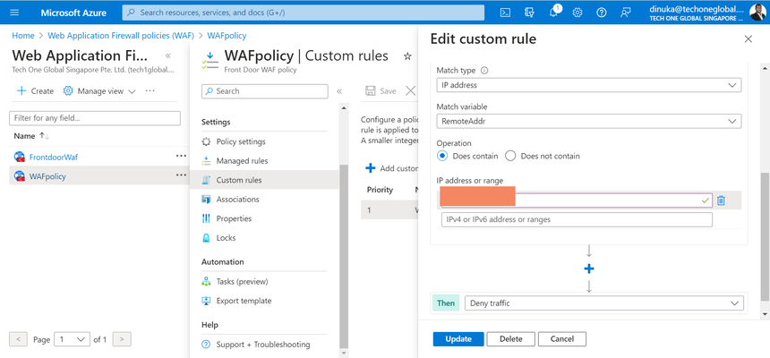Image resolution: width=770 pixels, height=358 pixels.
Task: Select the Does contain radio button
Action: [x=442, y=156]
